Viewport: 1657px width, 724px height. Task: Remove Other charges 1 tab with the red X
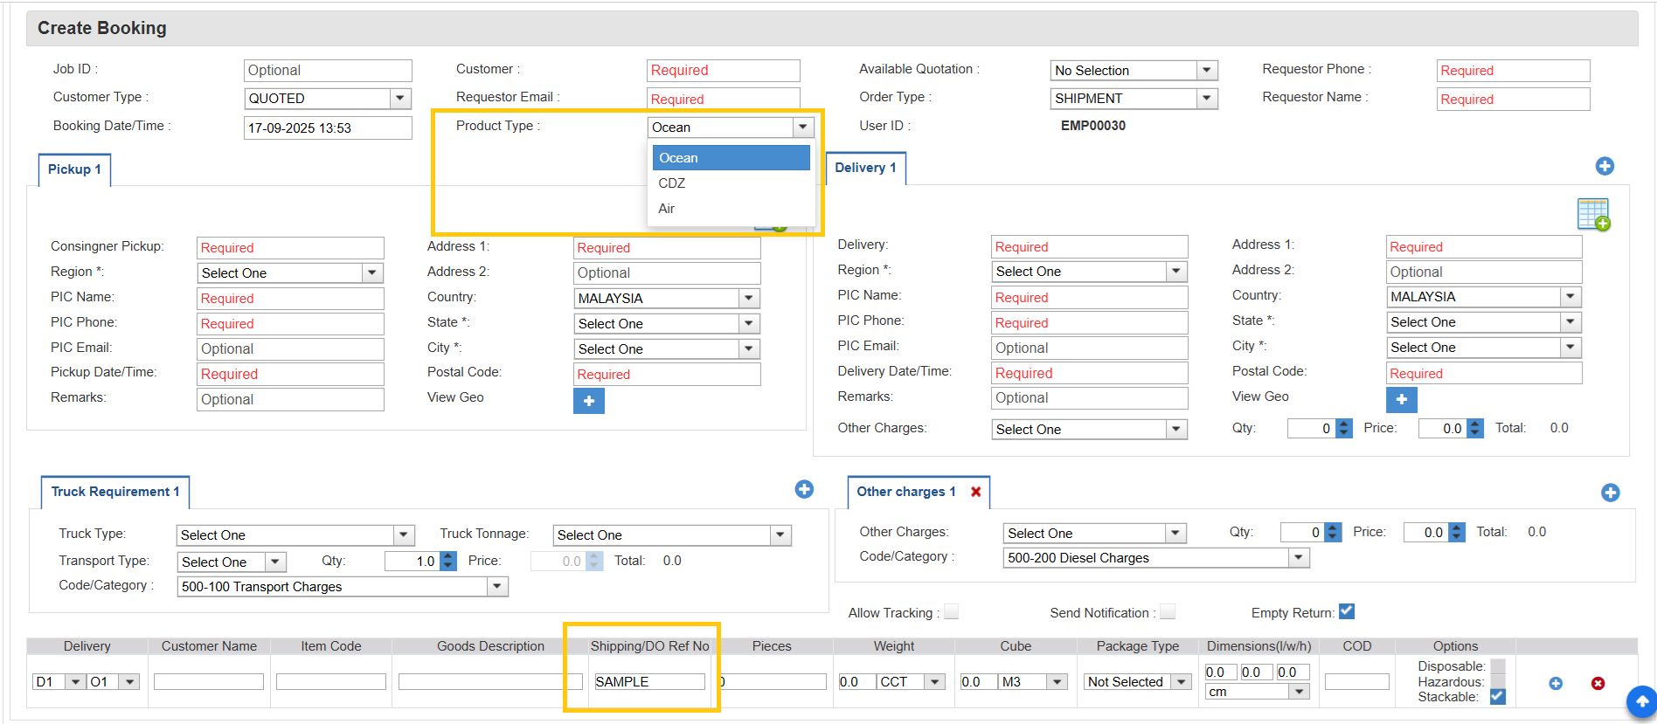[975, 492]
